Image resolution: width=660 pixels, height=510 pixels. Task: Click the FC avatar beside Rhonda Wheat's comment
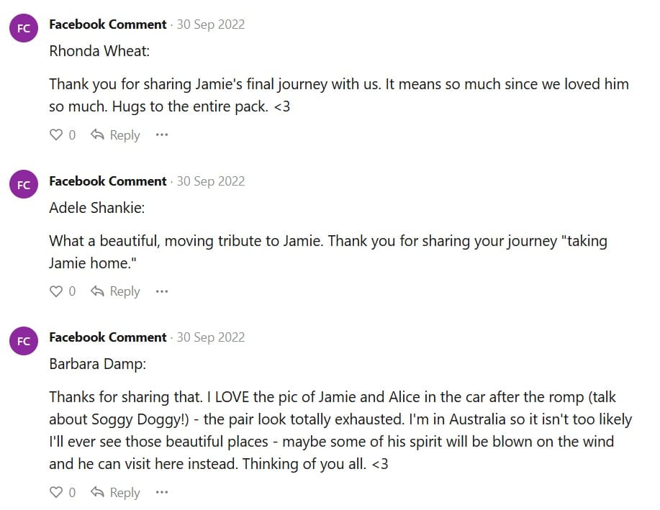tap(24, 29)
